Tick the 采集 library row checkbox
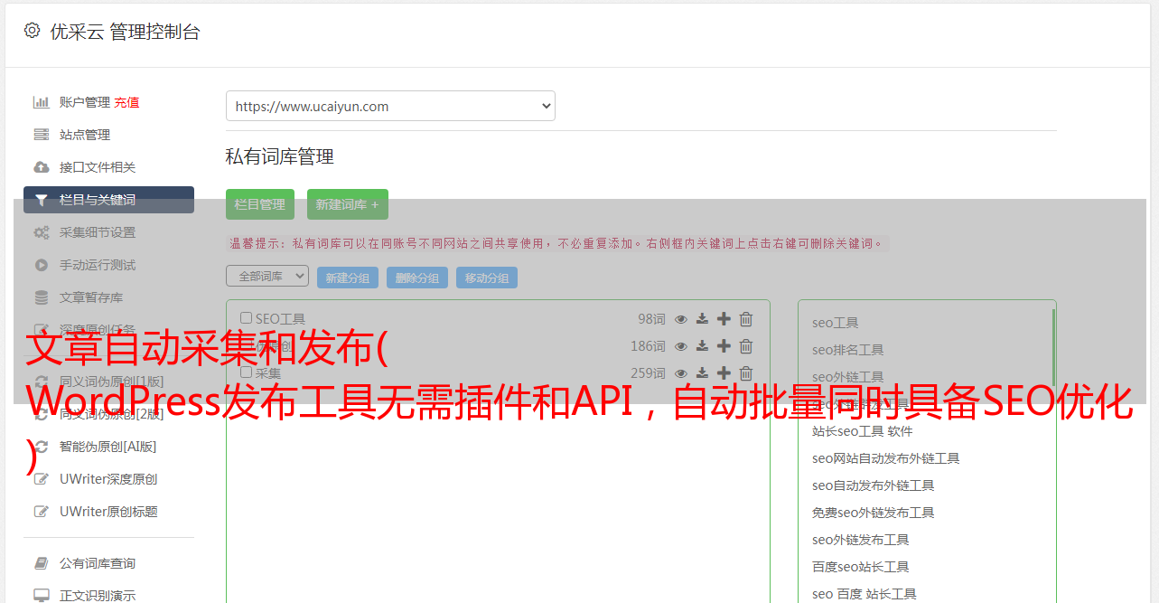Viewport: 1159px width, 603px height. pyautogui.click(x=246, y=372)
